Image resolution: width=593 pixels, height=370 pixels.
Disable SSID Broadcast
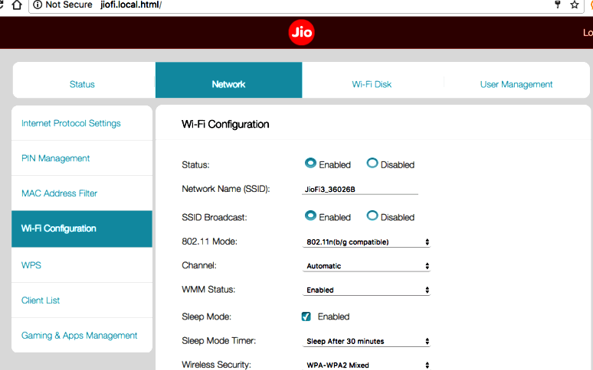pyautogui.click(x=372, y=216)
